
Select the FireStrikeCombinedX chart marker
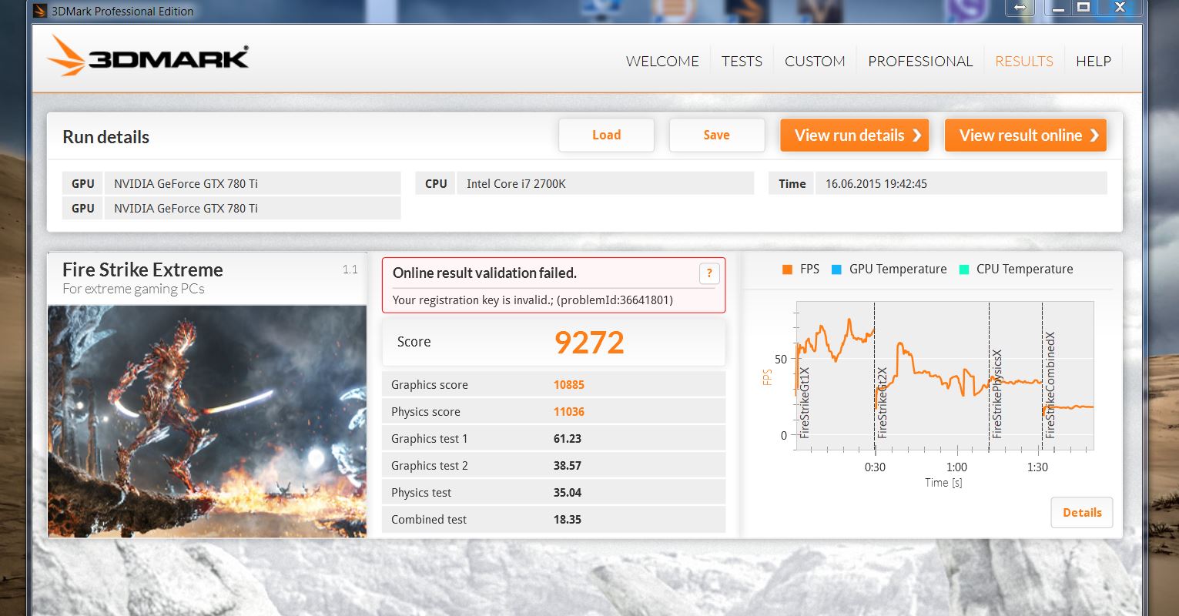[1050, 386]
